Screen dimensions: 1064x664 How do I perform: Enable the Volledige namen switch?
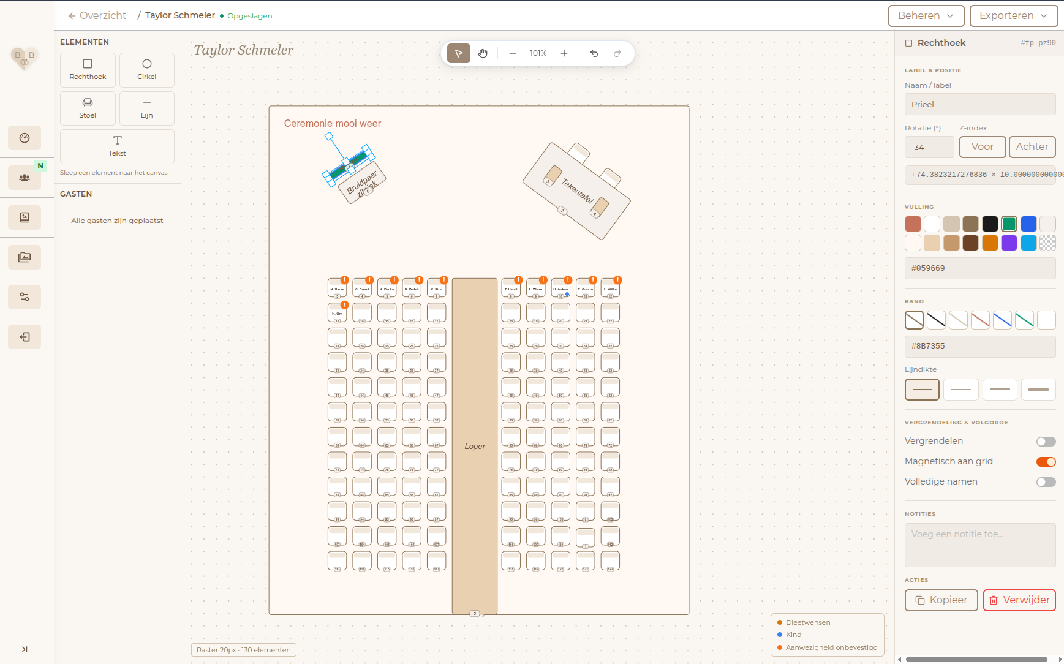tap(1046, 482)
